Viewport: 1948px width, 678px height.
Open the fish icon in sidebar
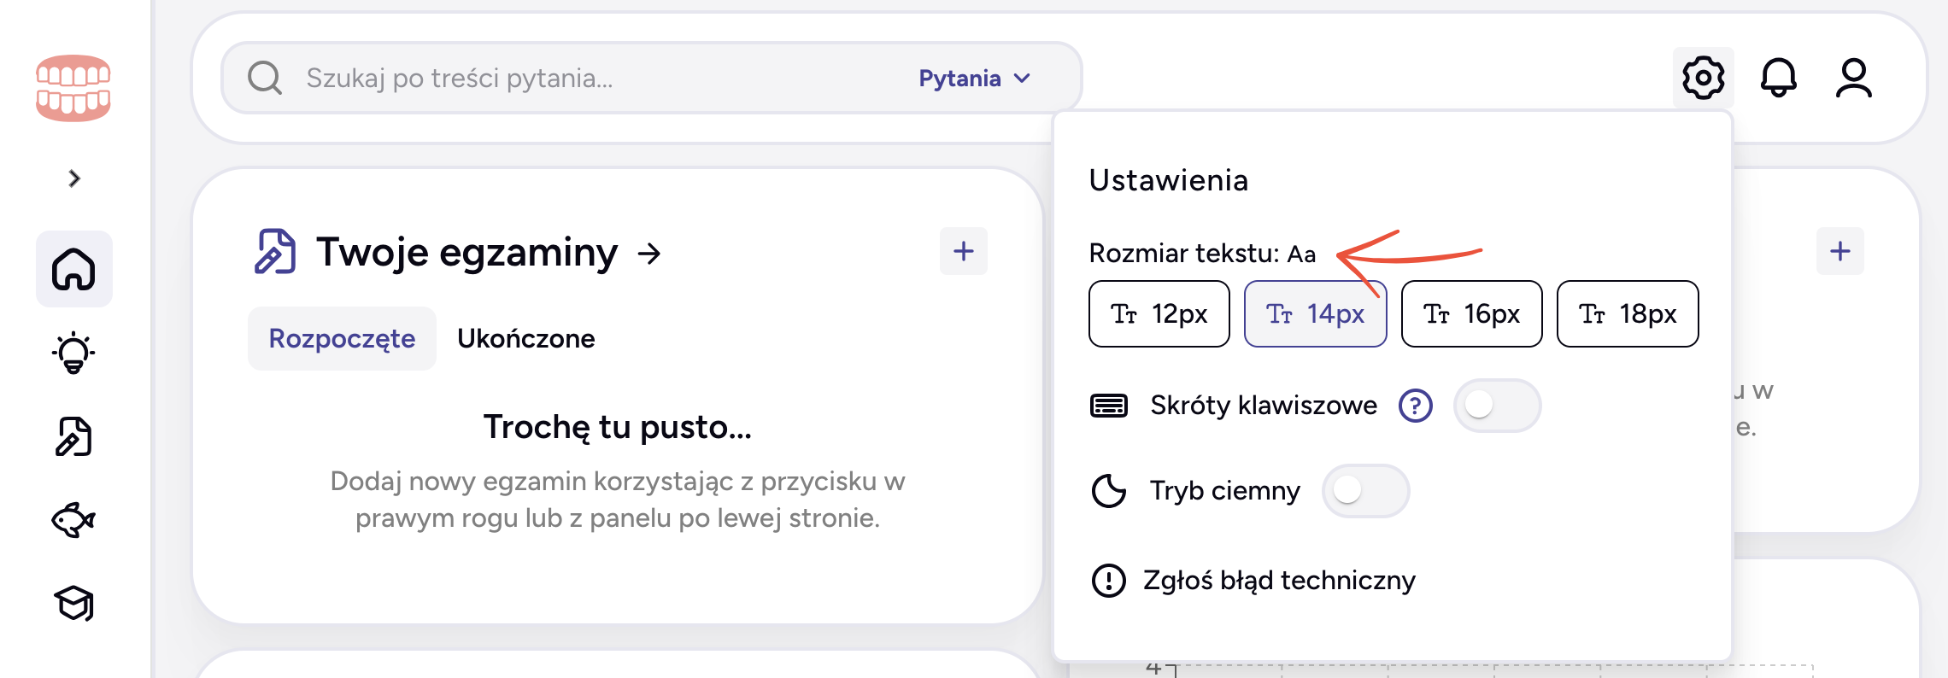[x=73, y=519]
